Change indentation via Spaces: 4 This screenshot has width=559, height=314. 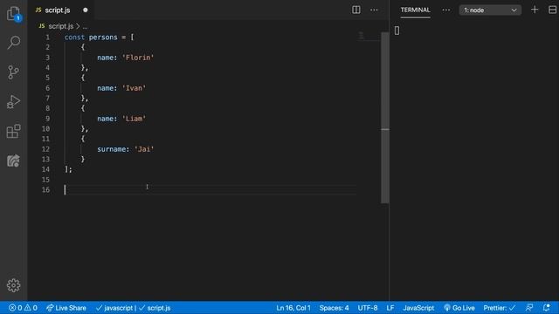pyautogui.click(x=334, y=308)
